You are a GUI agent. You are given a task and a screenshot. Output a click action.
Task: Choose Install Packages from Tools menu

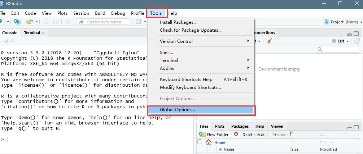pos(178,22)
